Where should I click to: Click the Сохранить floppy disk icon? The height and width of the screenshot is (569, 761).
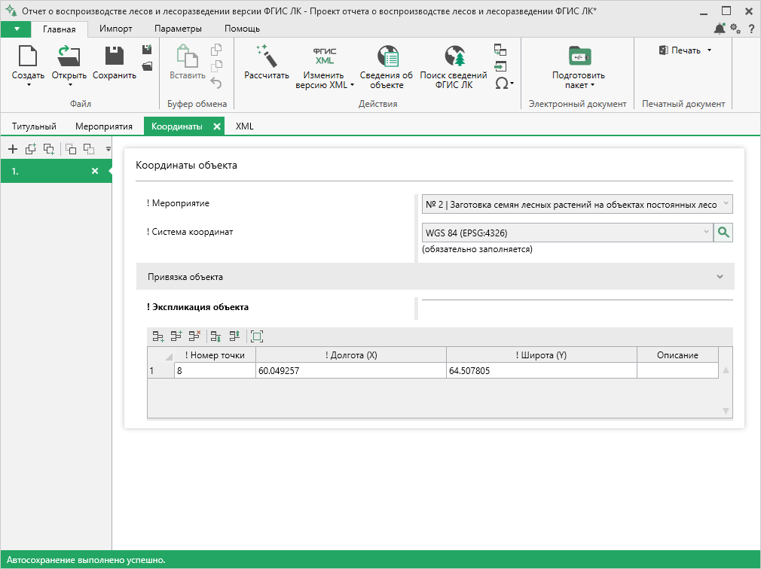tap(115, 56)
